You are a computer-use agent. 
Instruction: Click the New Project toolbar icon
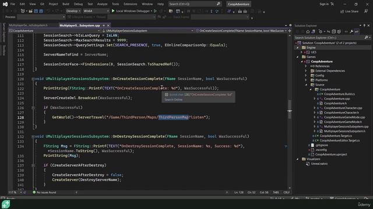23,11
